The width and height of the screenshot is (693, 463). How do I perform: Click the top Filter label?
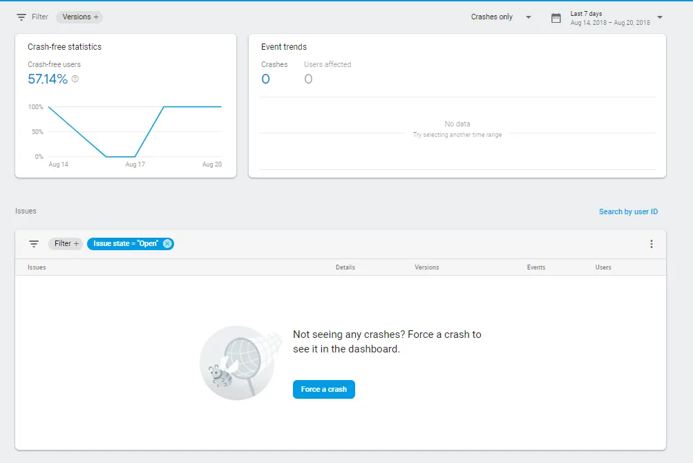40,17
